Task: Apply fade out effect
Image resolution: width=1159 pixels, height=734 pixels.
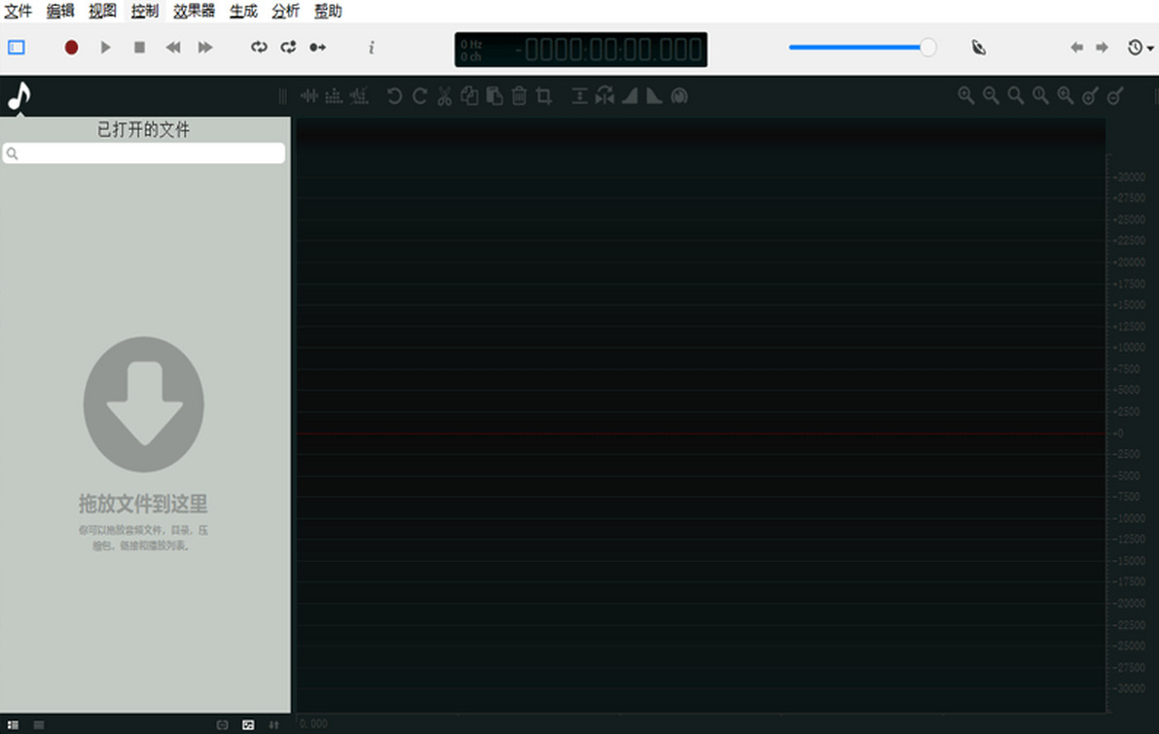Action: 654,96
